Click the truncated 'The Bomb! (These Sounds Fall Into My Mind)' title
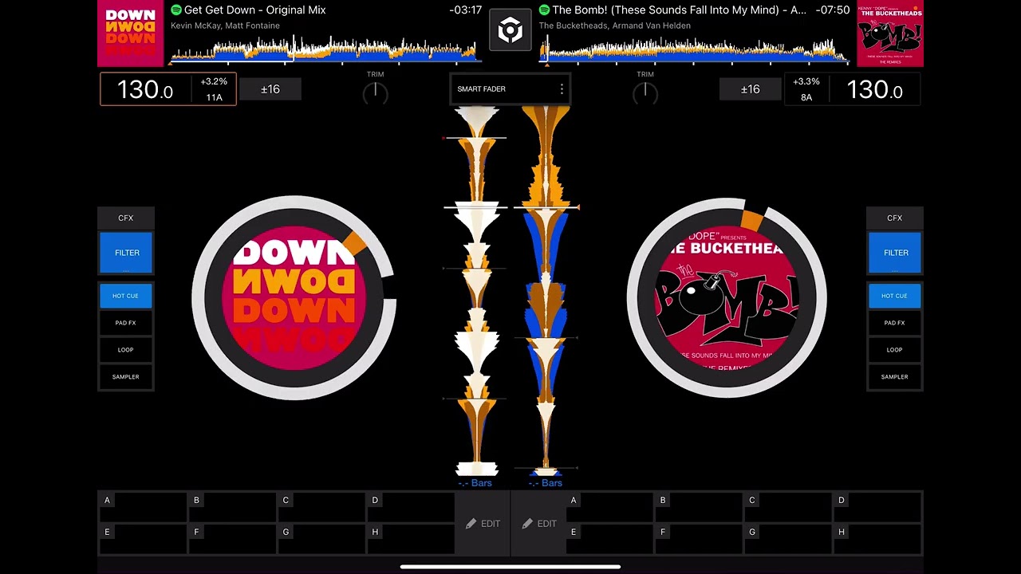This screenshot has height=574, width=1021. point(679,10)
